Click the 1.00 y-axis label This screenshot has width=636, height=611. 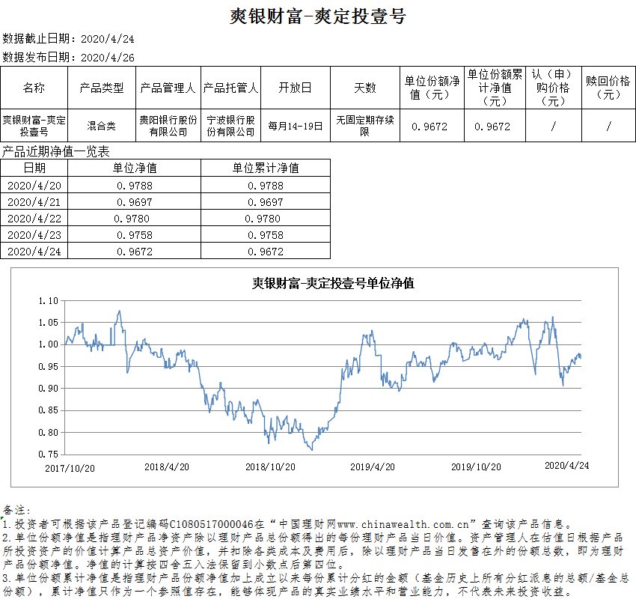tap(49, 344)
